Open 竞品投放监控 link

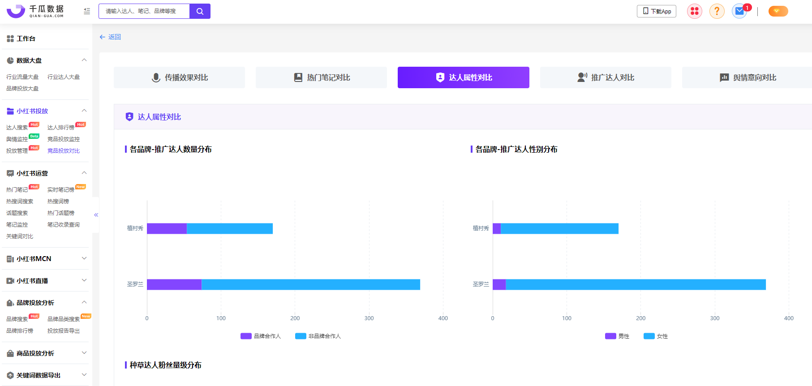64,139
